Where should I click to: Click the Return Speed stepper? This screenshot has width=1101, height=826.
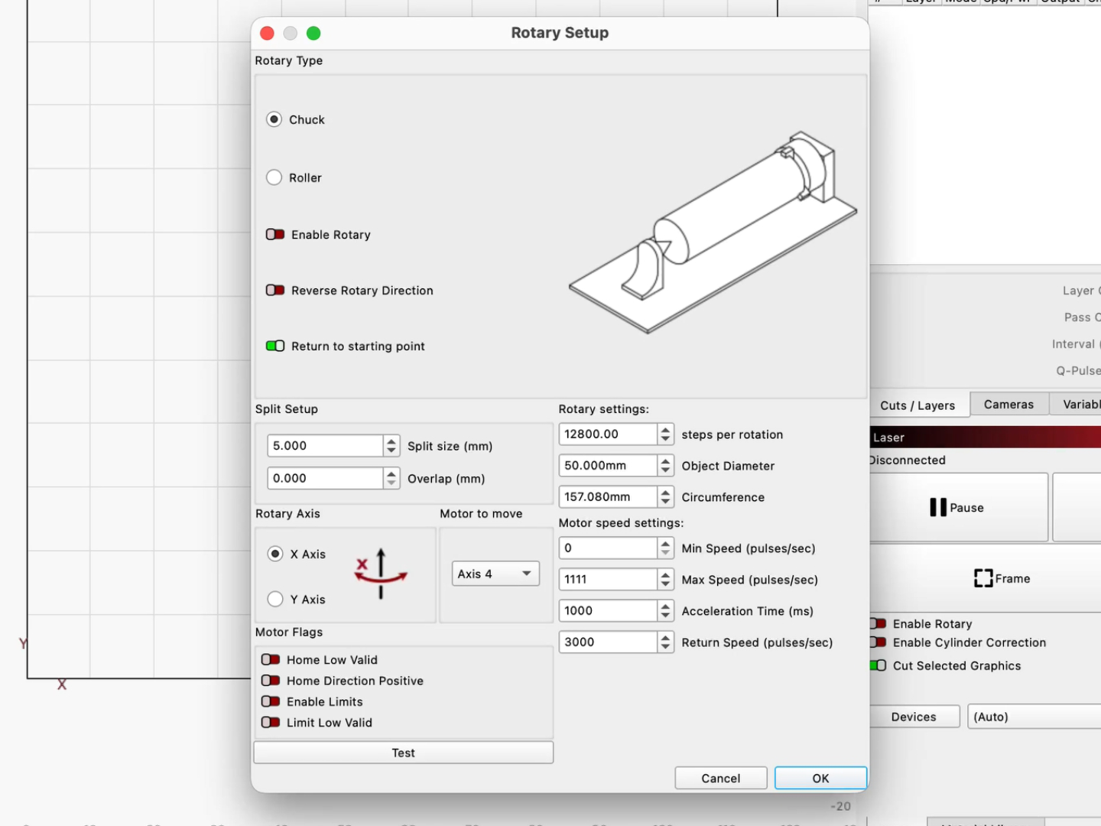[665, 642]
